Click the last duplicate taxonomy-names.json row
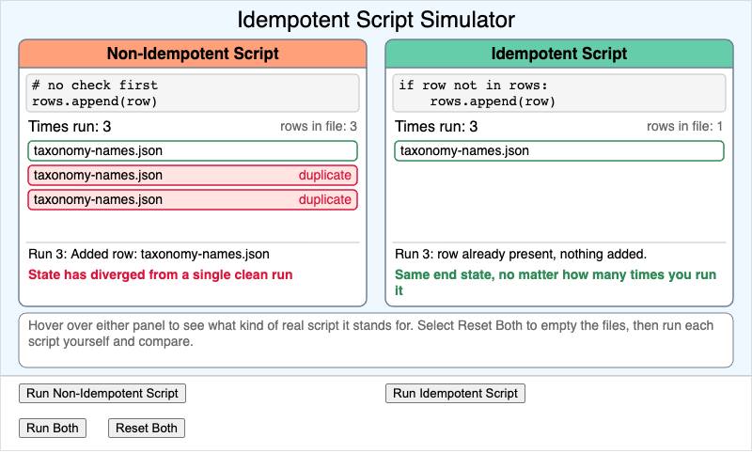The image size is (752, 453). pyautogui.click(x=193, y=200)
